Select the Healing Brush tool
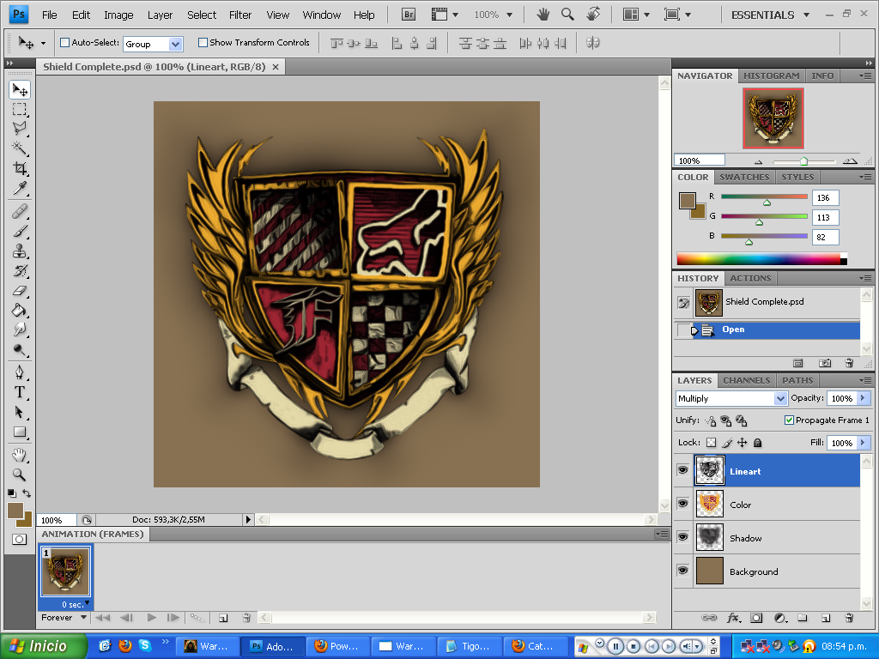Viewport: 879px width, 659px height. pos(20,211)
